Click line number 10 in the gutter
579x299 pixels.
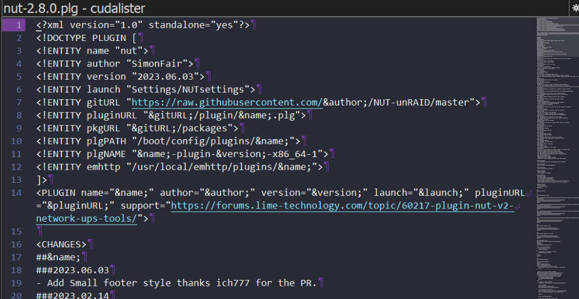tap(17, 141)
